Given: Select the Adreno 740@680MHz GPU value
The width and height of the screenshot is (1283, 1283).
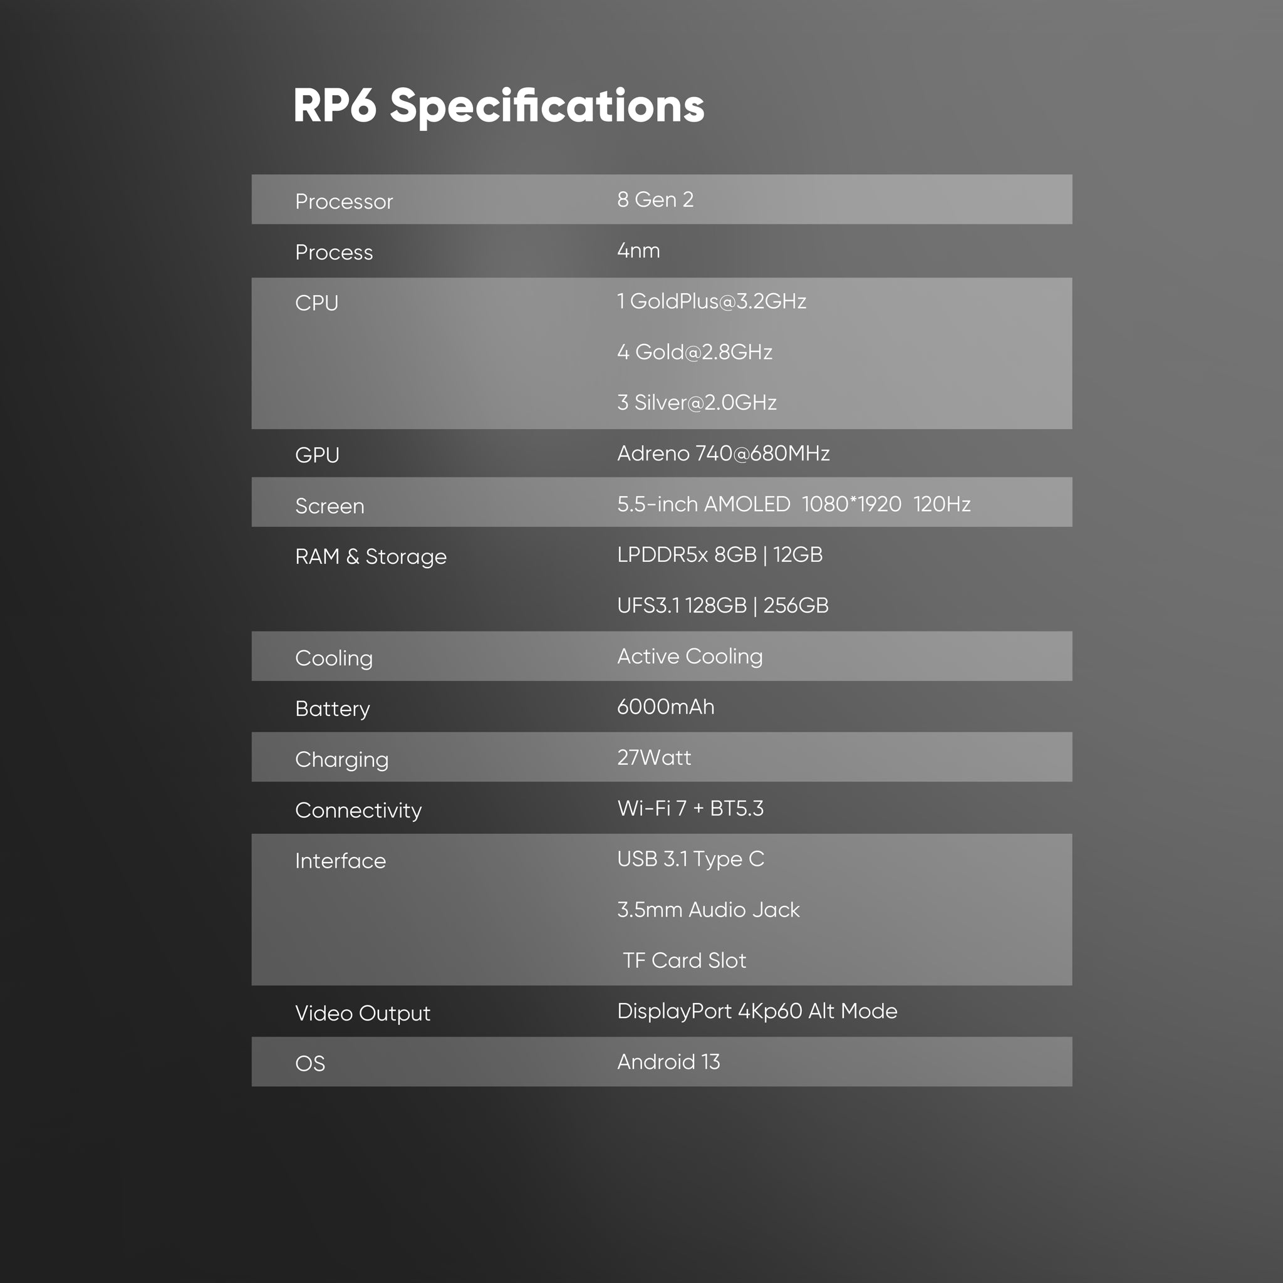Looking at the screenshot, I should (x=722, y=453).
